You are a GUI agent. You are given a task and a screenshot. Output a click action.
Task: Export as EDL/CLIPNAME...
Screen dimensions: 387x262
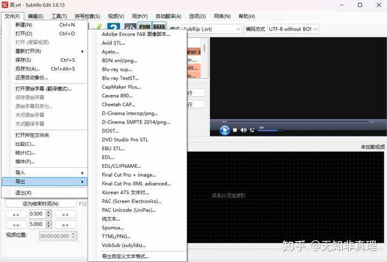138,166
